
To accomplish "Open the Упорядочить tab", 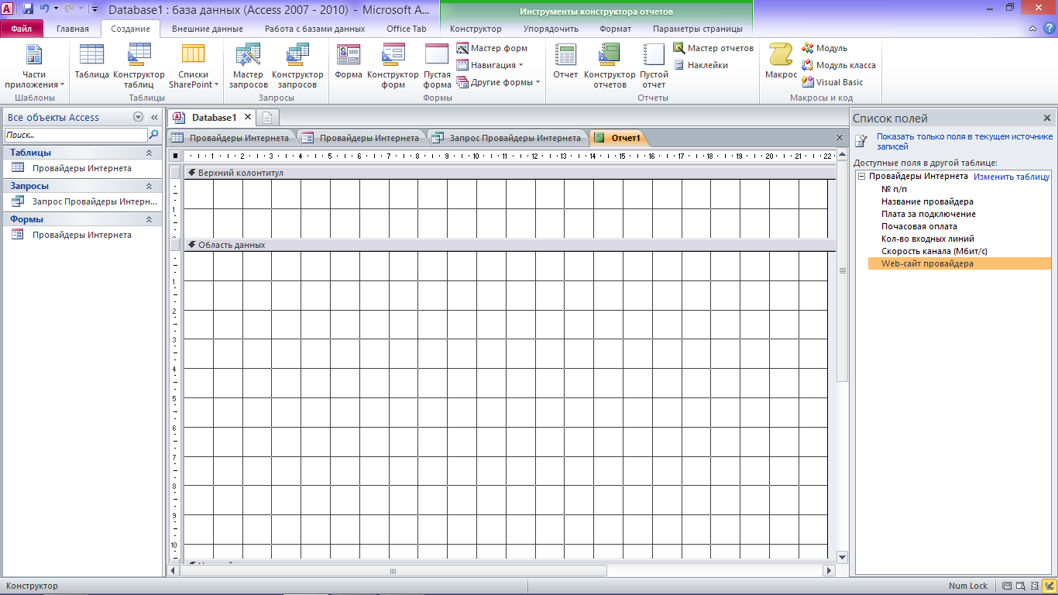I will click(x=551, y=29).
